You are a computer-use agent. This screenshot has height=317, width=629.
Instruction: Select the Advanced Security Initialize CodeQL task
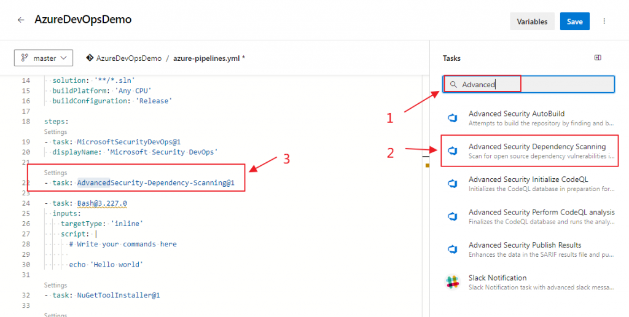point(529,184)
